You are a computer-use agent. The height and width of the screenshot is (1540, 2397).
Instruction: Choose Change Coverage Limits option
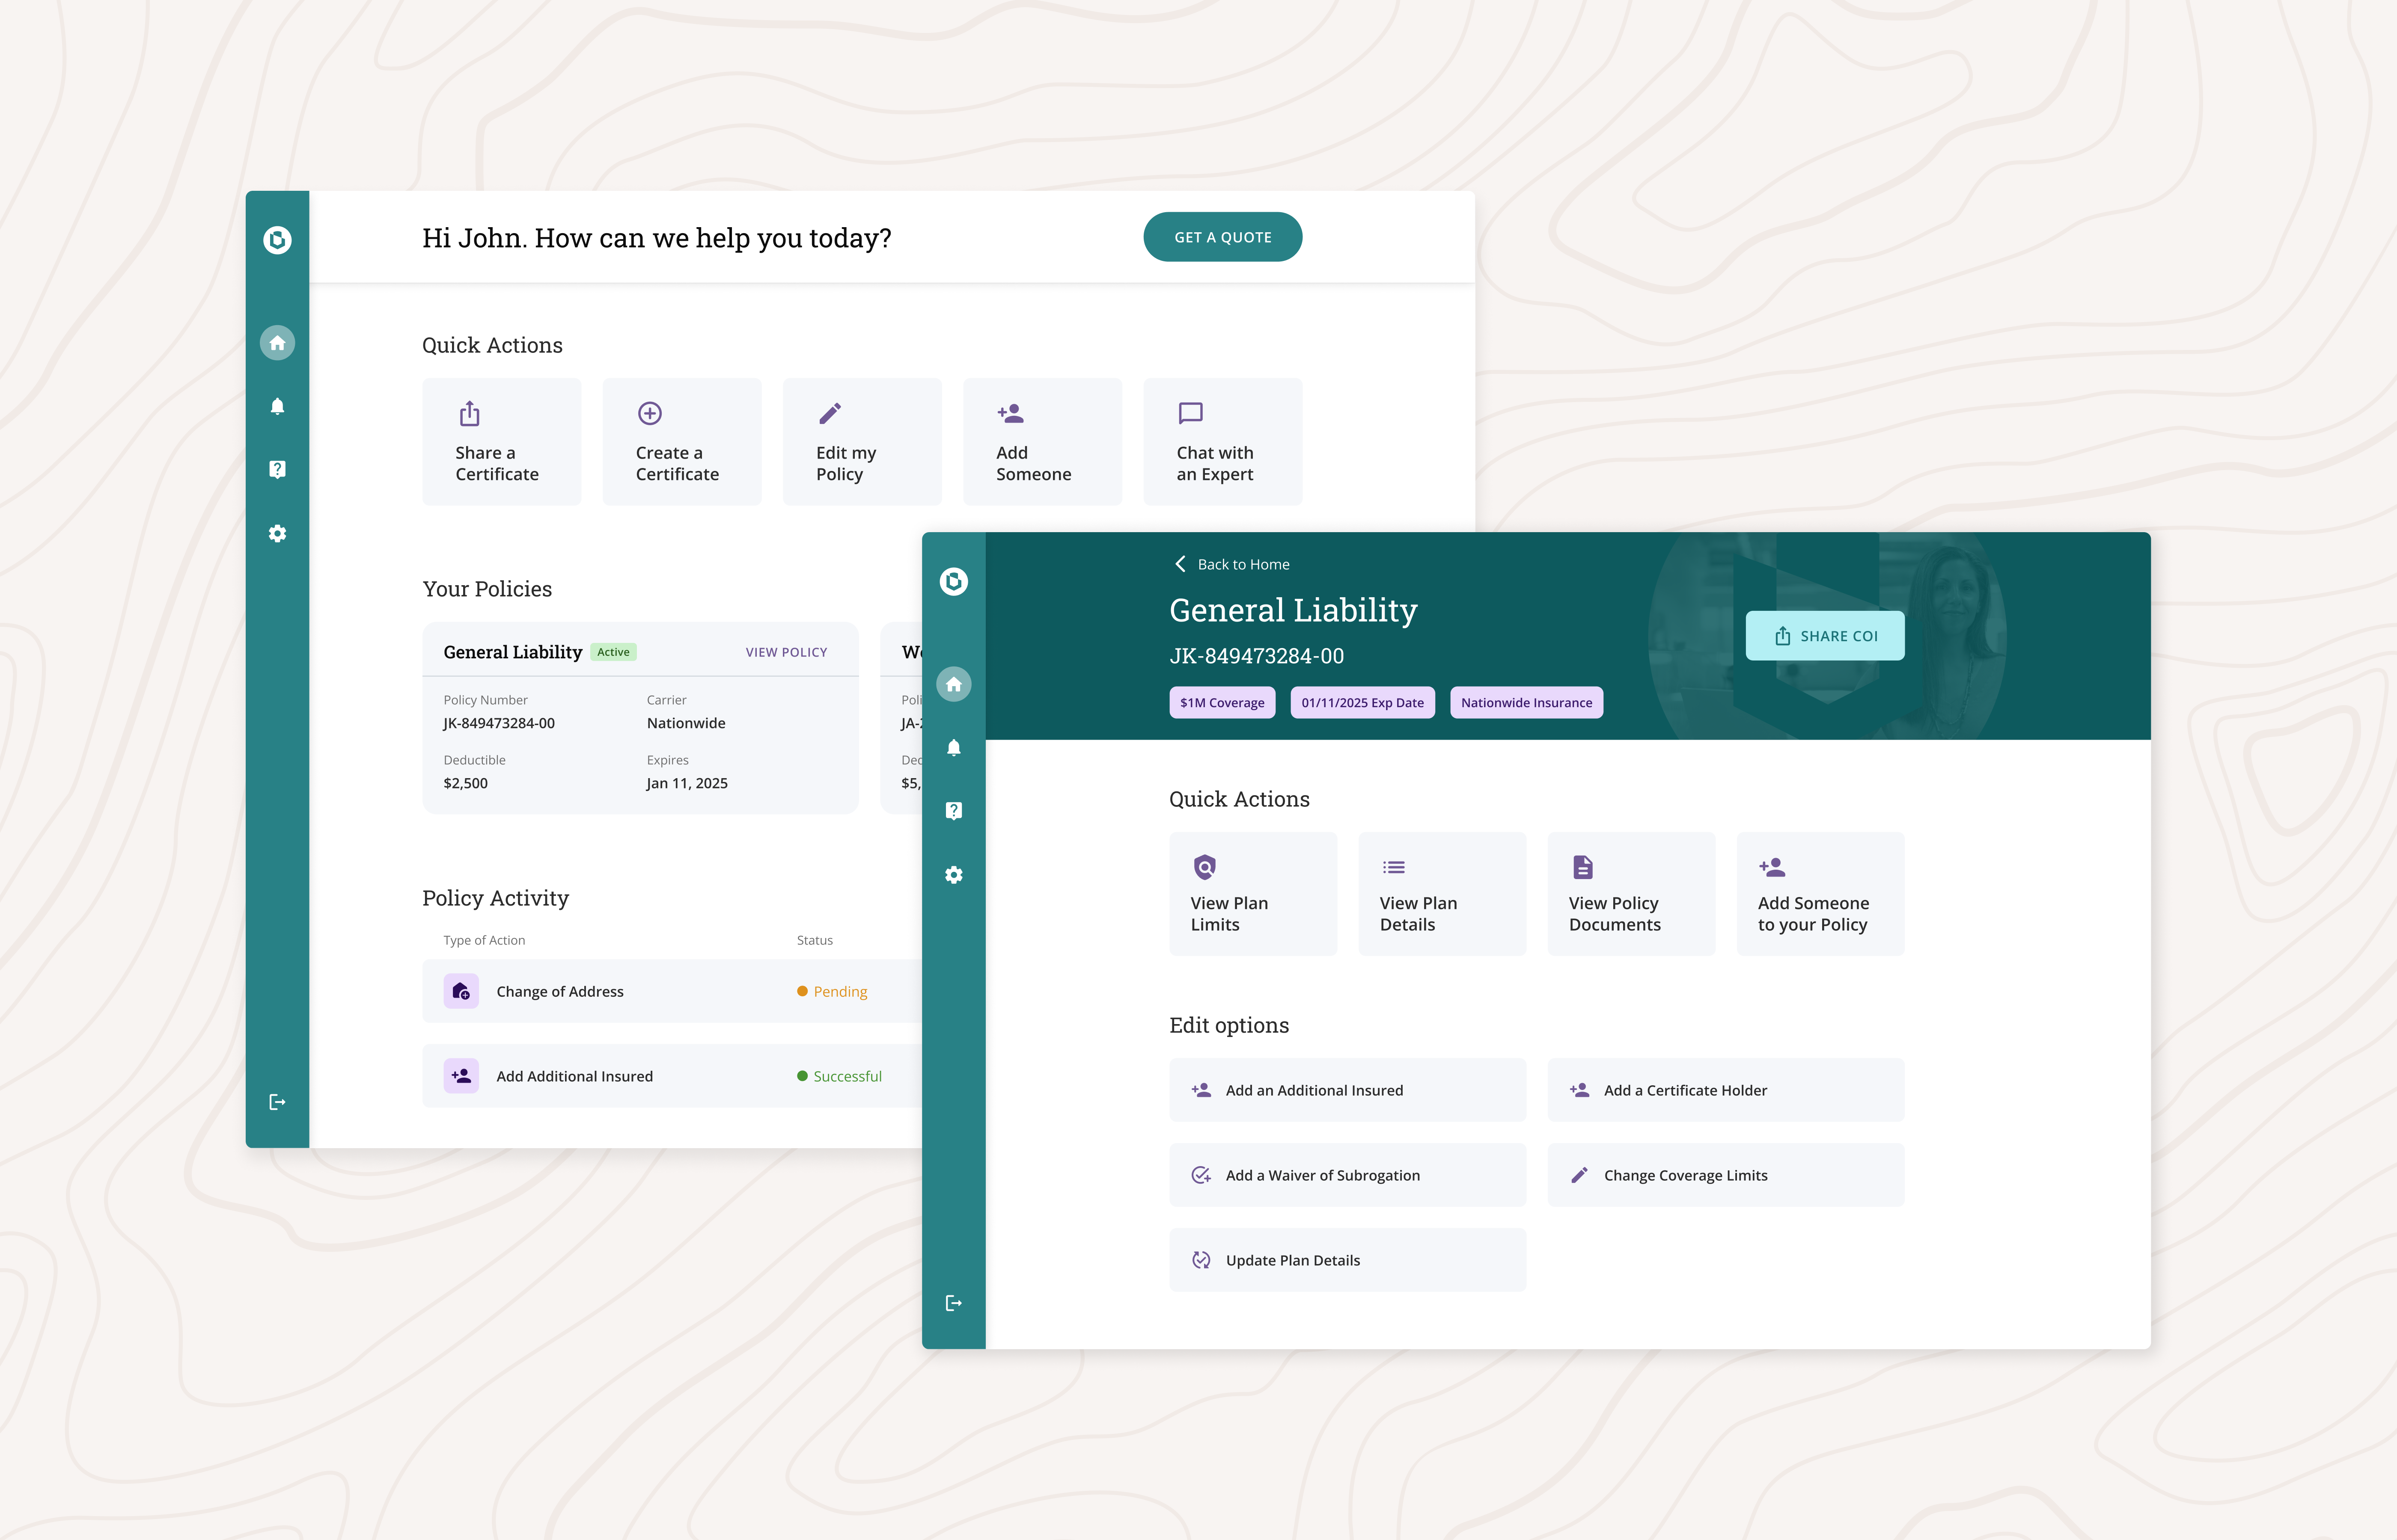tap(1726, 1175)
